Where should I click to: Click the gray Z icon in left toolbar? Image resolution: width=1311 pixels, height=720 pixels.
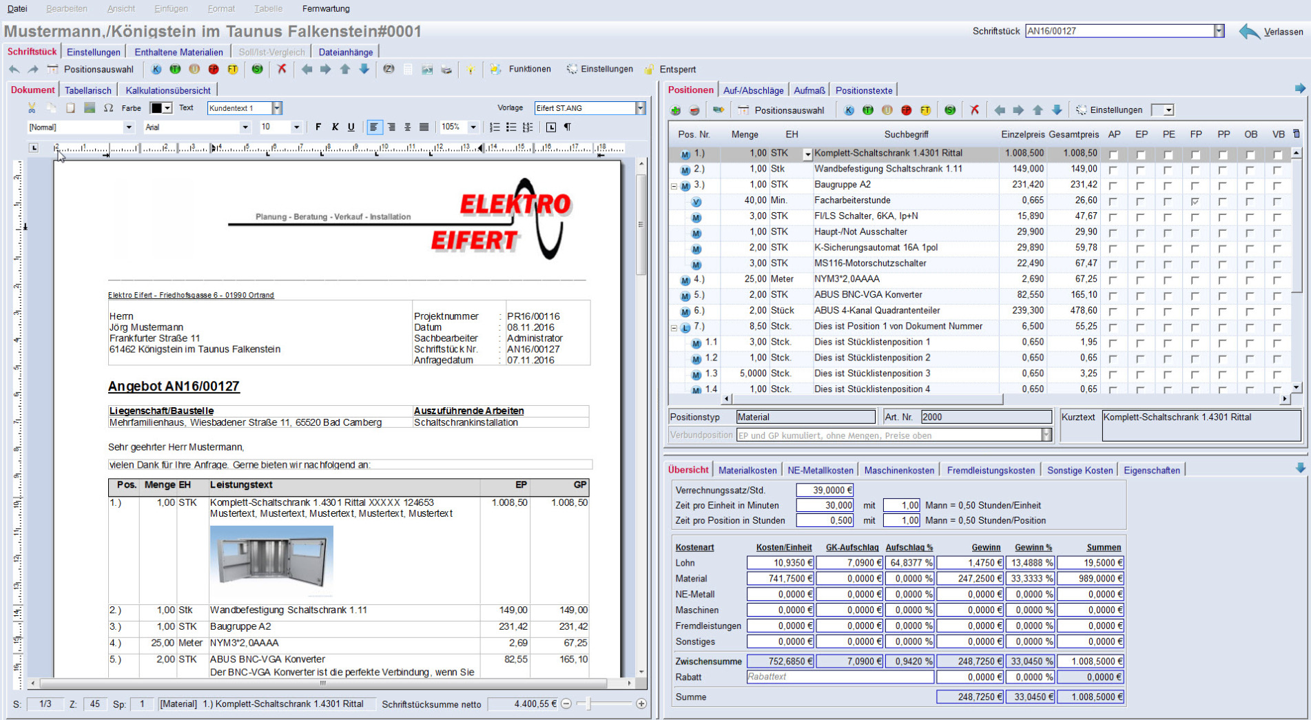389,69
